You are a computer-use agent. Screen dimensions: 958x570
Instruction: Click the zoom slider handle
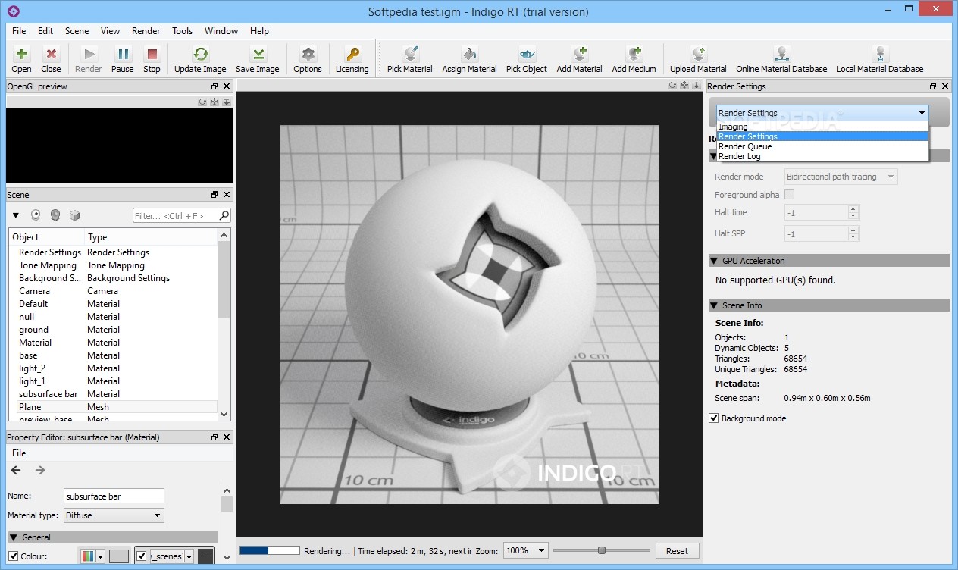(x=602, y=550)
